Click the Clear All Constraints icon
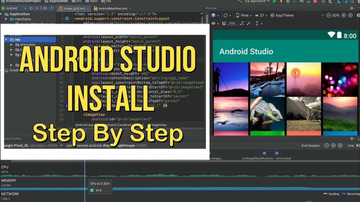Viewport: 360px width, 202px height. pyautogui.click(x=242, y=23)
